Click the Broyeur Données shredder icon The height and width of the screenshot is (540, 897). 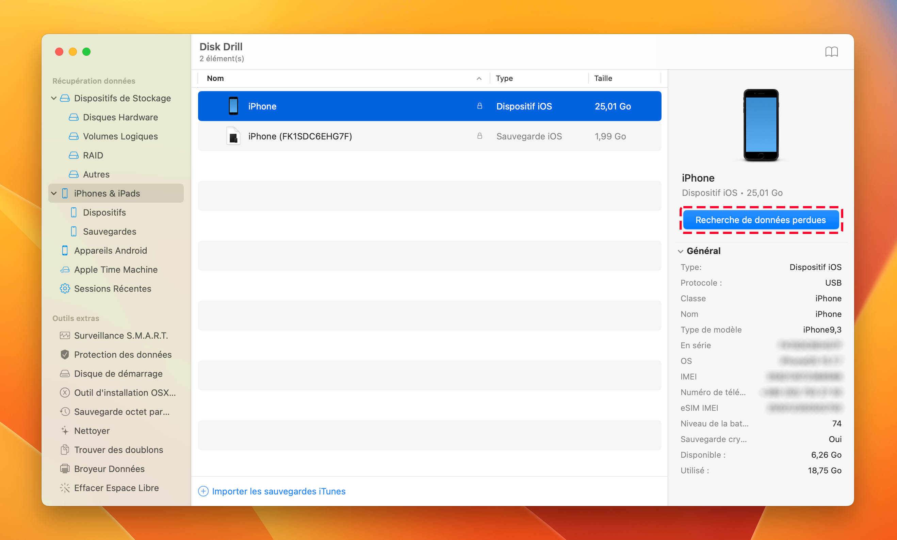65,469
